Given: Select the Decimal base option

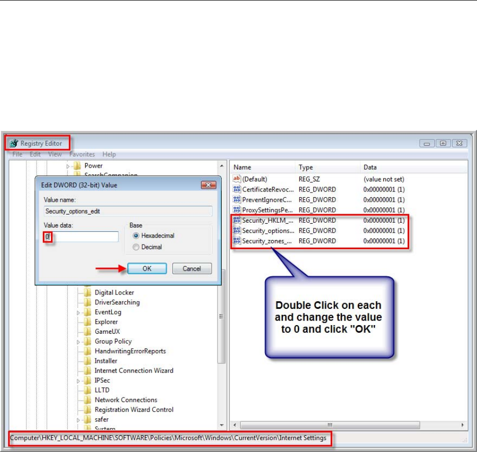Looking at the screenshot, I should pyautogui.click(x=136, y=247).
